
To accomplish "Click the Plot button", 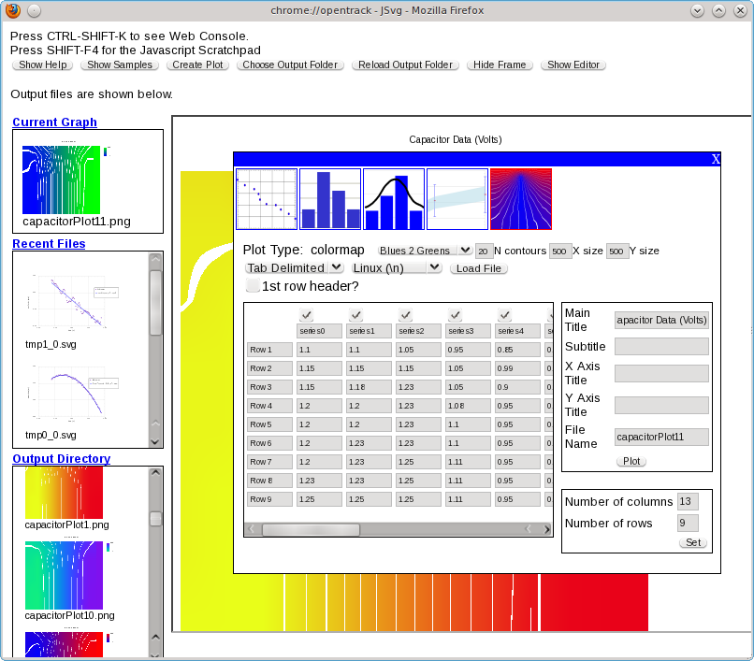I will [631, 462].
